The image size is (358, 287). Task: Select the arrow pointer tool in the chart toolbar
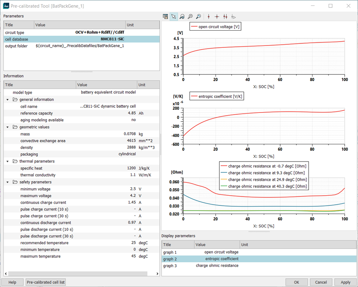pos(174,16)
